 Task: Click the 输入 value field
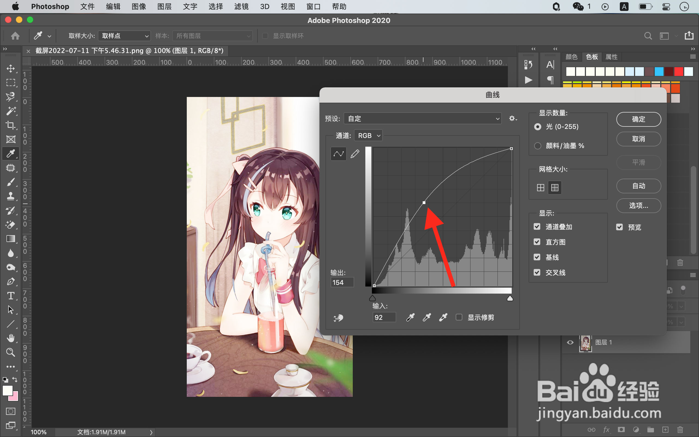(x=384, y=317)
